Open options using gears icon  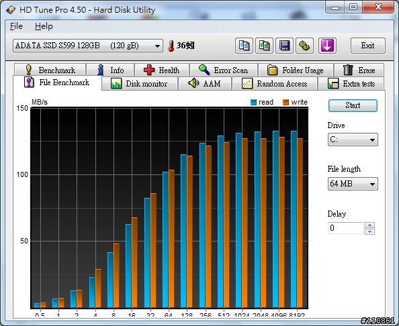click(x=304, y=46)
